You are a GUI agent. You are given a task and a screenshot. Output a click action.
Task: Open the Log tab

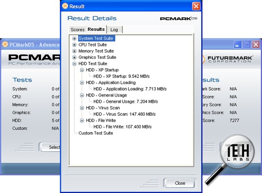[114, 30]
